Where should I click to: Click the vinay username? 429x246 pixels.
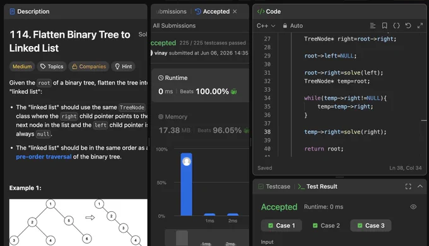pyautogui.click(x=161, y=53)
